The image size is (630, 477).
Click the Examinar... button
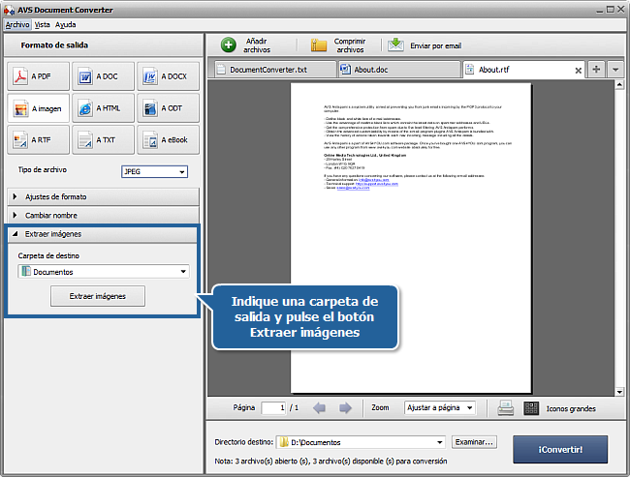coord(474,442)
